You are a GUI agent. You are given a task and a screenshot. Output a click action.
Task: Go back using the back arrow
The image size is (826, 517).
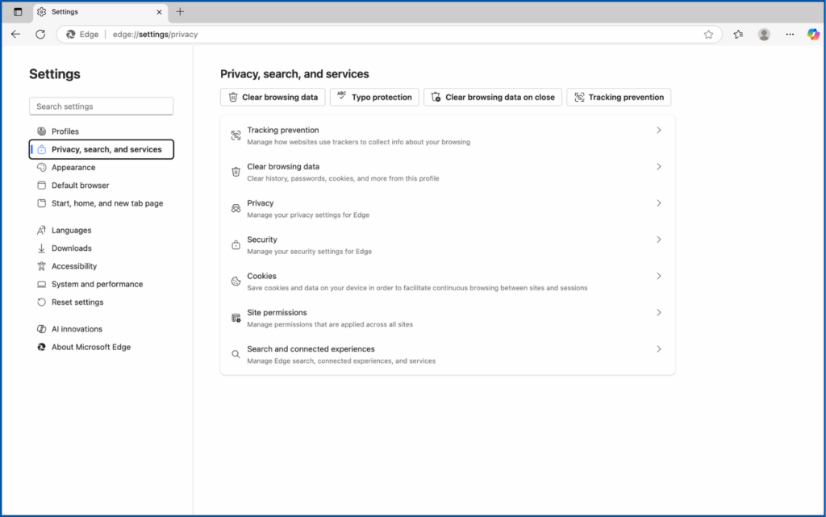(16, 35)
